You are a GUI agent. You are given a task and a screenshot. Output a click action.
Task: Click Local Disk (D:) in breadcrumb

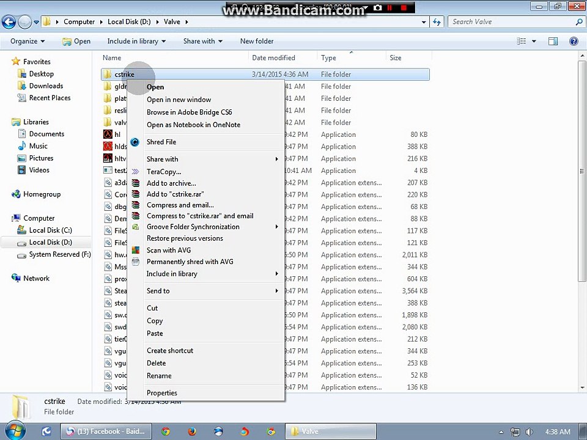129,22
